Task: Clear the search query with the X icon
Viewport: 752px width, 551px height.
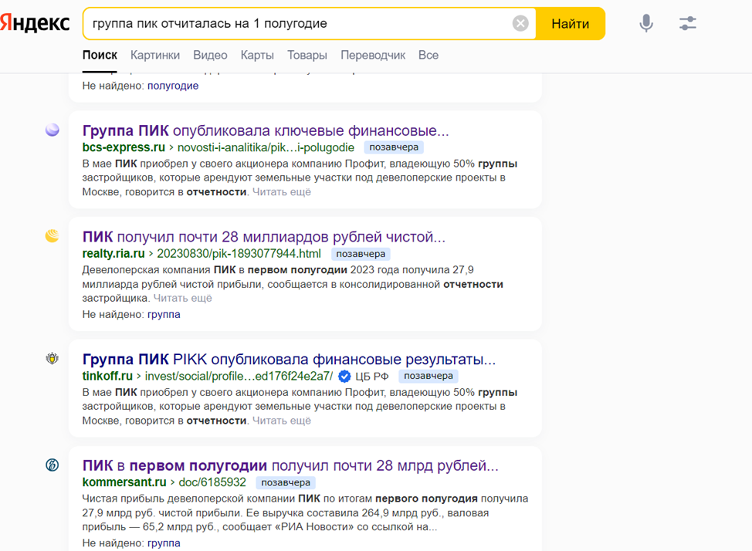Action: 520,23
